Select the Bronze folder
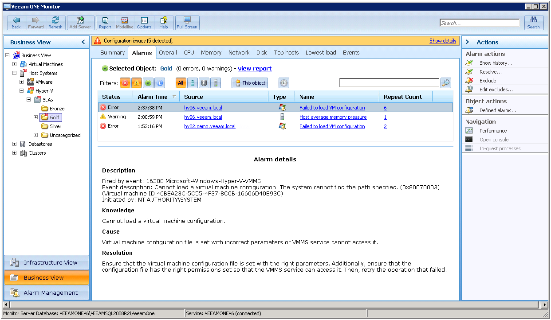Screen dimensions: 551x320 [x=57, y=109]
